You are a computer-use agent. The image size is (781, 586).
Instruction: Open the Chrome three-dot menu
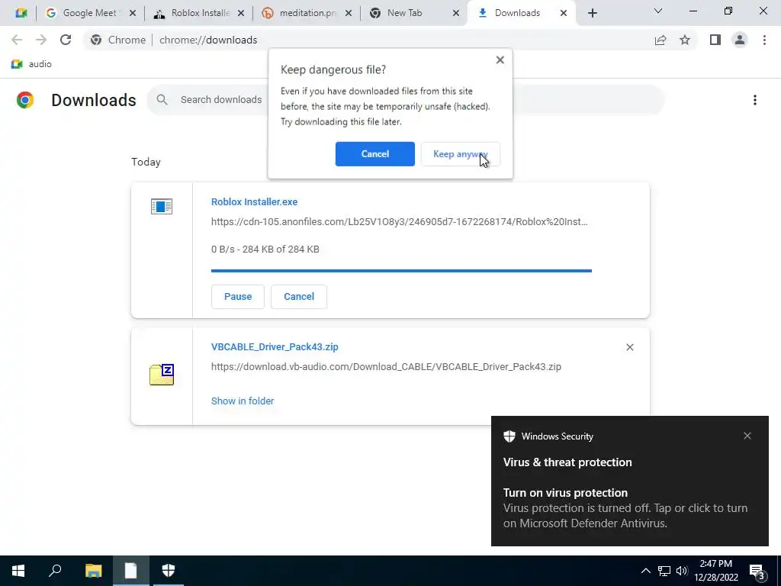click(764, 40)
